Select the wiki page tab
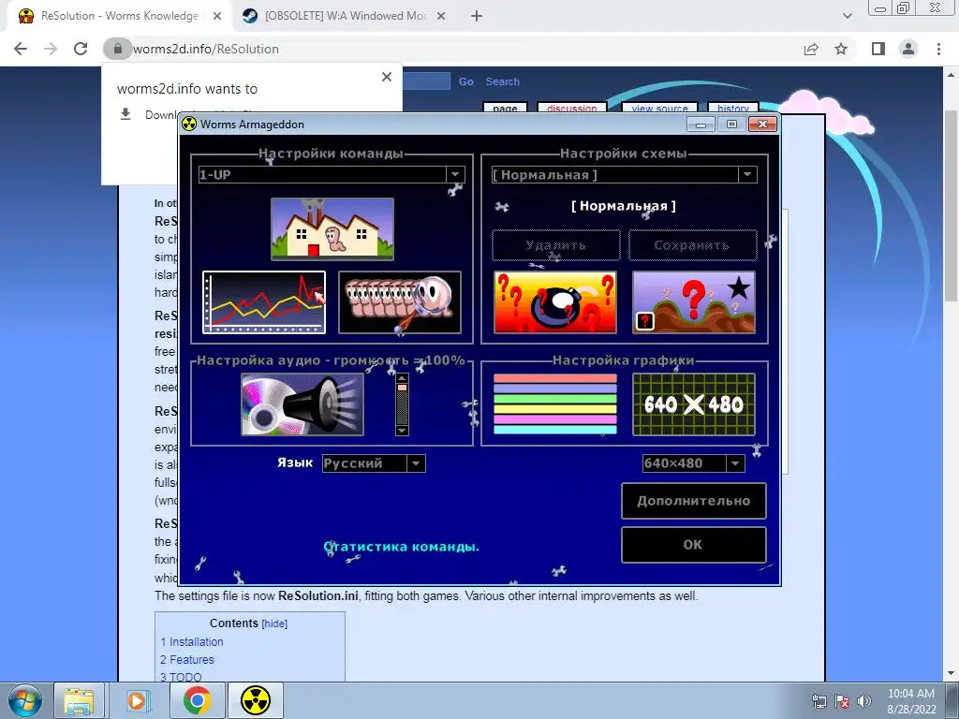 click(x=505, y=109)
